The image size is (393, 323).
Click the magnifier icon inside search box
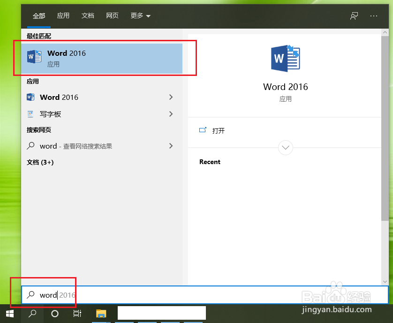click(x=30, y=295)
